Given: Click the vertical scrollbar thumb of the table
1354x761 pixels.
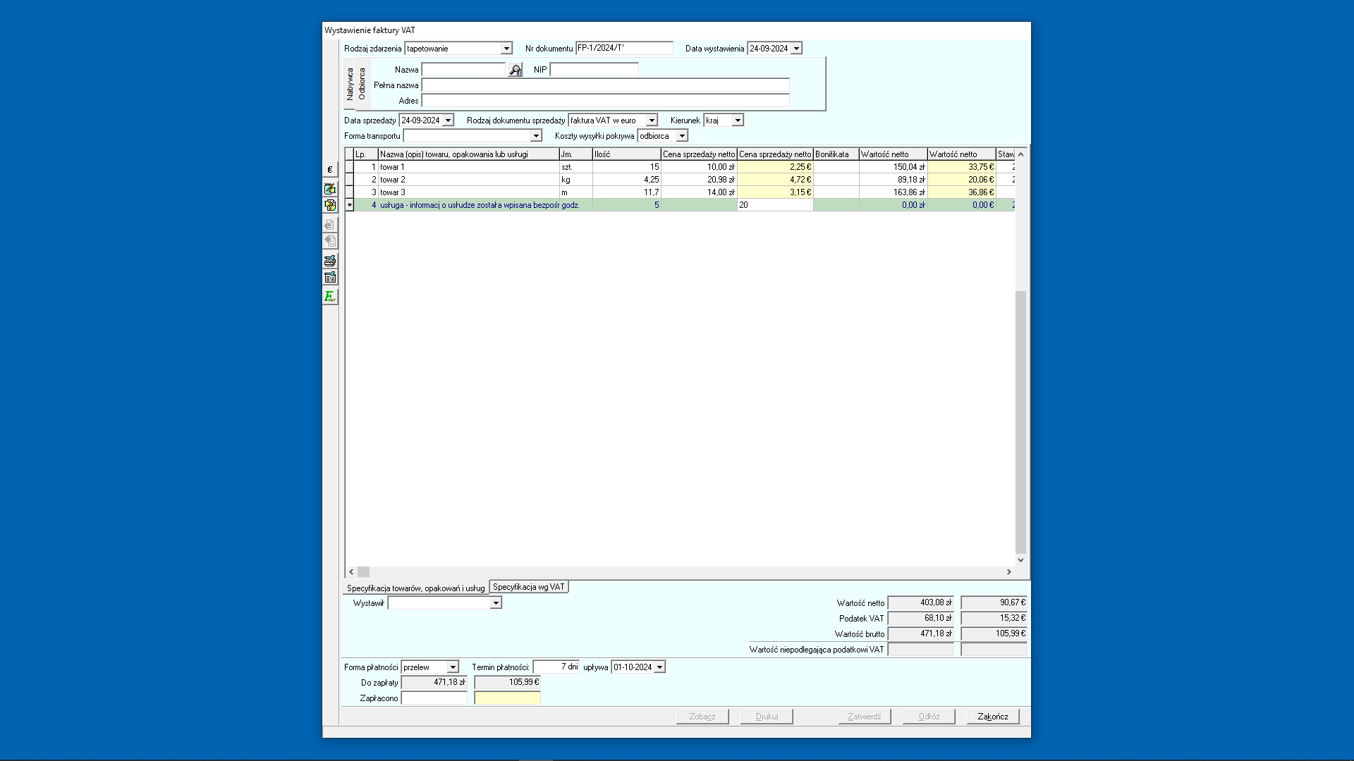Looking at the screenshot, I should pyautogui.click(x=1020, y=423).
